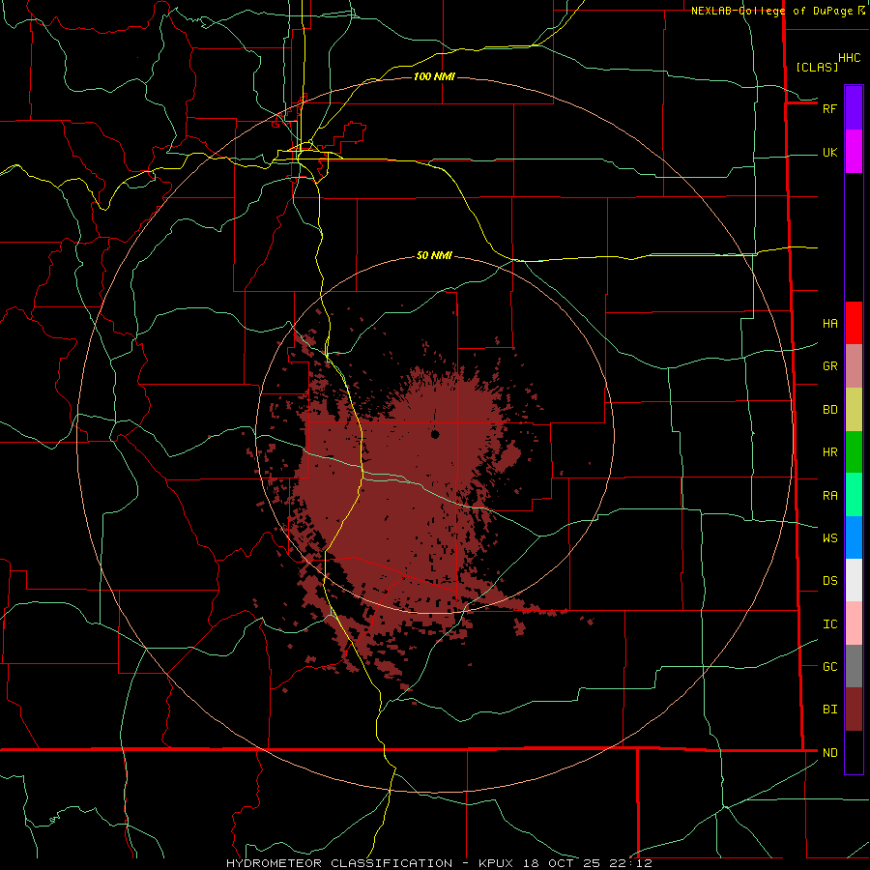Click the 50 NMI range ring label

coord(434,255)
